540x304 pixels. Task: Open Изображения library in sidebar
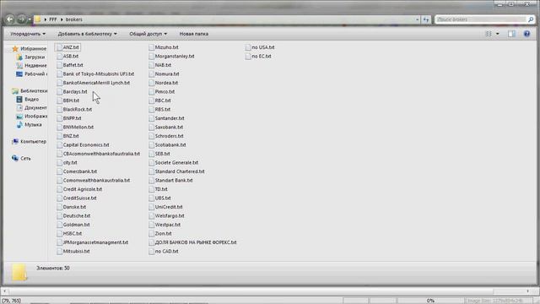pyautogui.click(x=35, y=117)
